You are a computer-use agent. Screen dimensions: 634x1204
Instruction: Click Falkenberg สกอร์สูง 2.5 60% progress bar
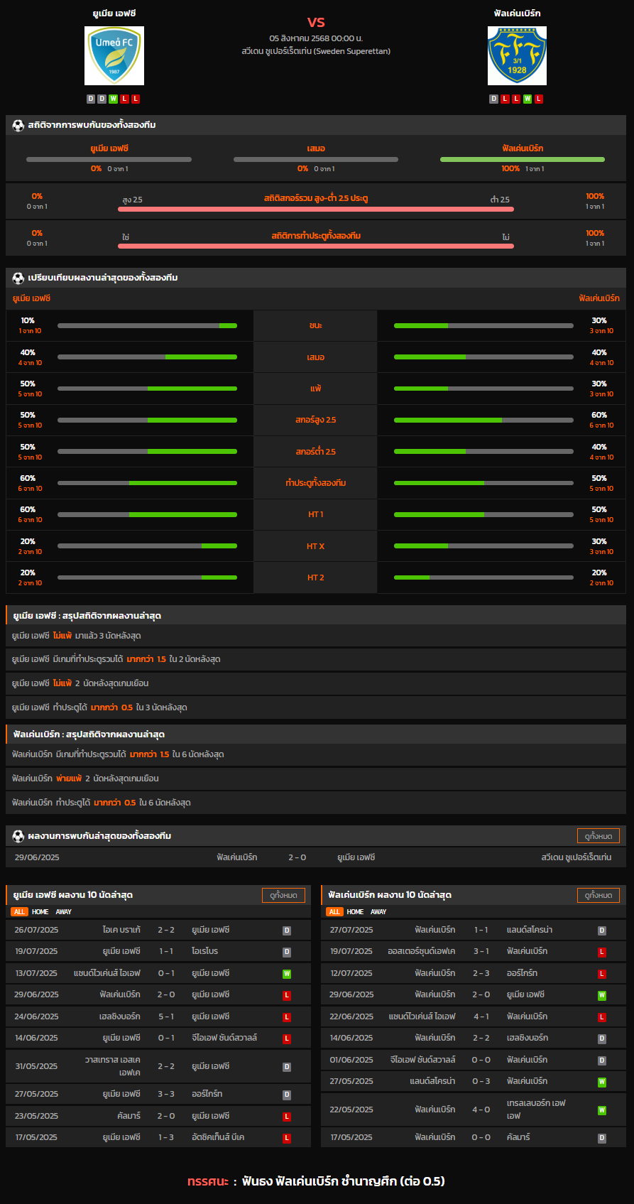coord(483,420)
